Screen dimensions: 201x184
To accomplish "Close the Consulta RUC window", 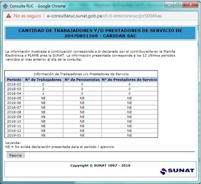I will coord(190,5).
